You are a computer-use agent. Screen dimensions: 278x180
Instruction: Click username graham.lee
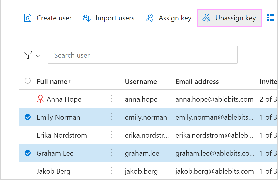(x=142, y=154)
